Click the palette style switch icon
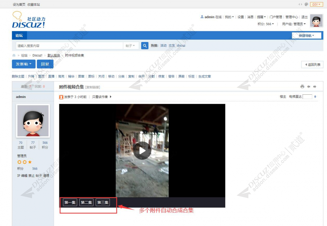Image resolution: width=327 pixels, height=226 pixels. tap(307, 4)
